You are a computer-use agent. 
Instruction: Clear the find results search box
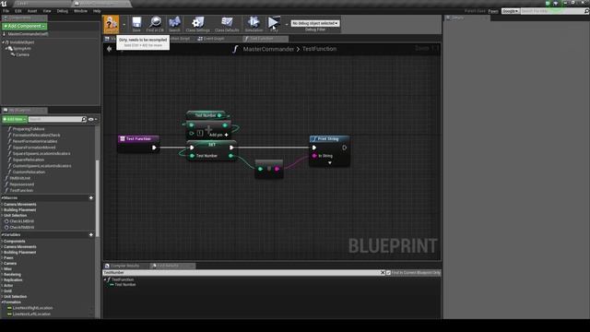[x=383, y=273]
